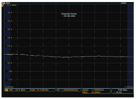This screenshot has width=136, height=99.
Task: Click the Channel Power -66.88 dBm readout
Action: point(69,15)
